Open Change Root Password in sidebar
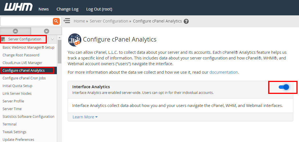Image resolution: width=299 pixels, height=142 pixels. pyautogui.click(x=21, y=55)
